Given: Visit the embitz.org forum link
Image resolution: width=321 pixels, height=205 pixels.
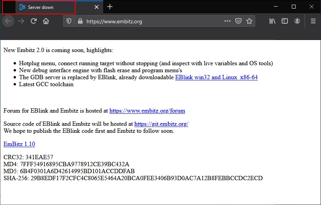Looking at the screenshot, I should coord(147,111).
